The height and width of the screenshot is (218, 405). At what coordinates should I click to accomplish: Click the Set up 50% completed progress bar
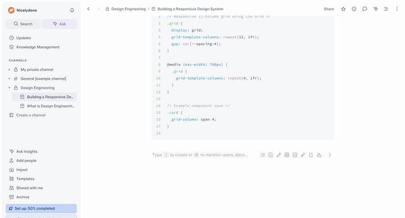click(41, 209)
